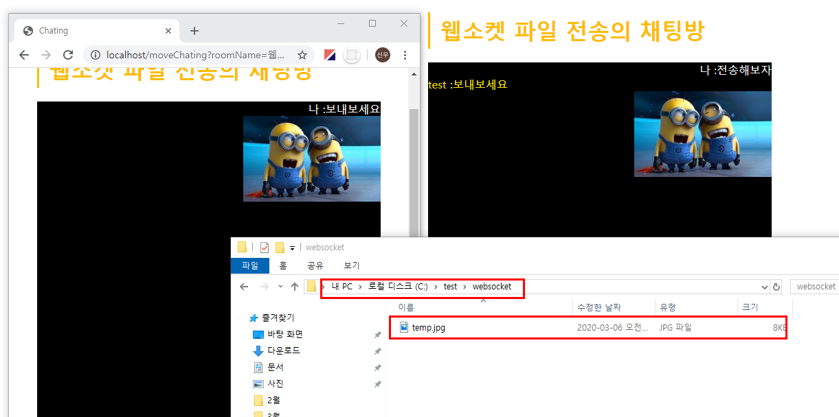Open the 신우 profile avatar
This screenshot has width=839, height=417.
click(x=383, y=55)
